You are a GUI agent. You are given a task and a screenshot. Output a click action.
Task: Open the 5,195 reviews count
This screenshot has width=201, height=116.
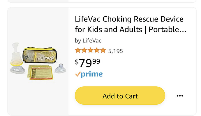coord(115,51)
